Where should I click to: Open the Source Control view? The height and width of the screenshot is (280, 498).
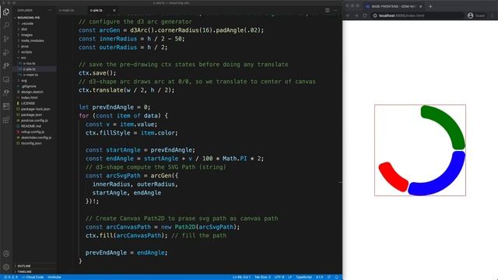tap(6, 39)
